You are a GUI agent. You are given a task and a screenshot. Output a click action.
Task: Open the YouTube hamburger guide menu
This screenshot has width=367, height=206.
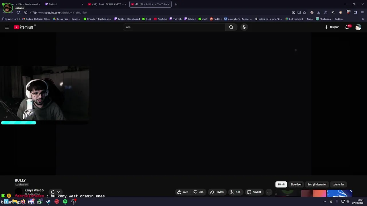coord(7,27)
